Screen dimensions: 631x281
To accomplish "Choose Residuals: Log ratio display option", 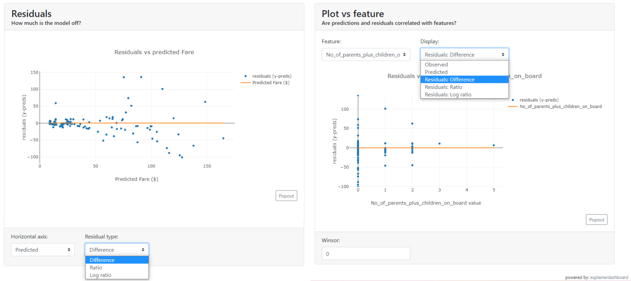I will (448, 95).
